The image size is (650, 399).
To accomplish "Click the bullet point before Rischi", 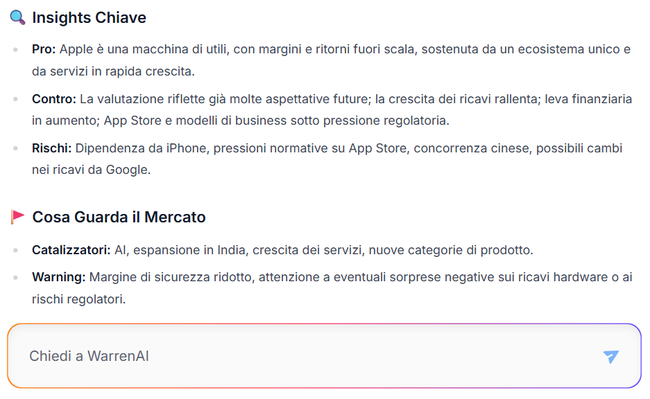I will click(x=16, y=148).
